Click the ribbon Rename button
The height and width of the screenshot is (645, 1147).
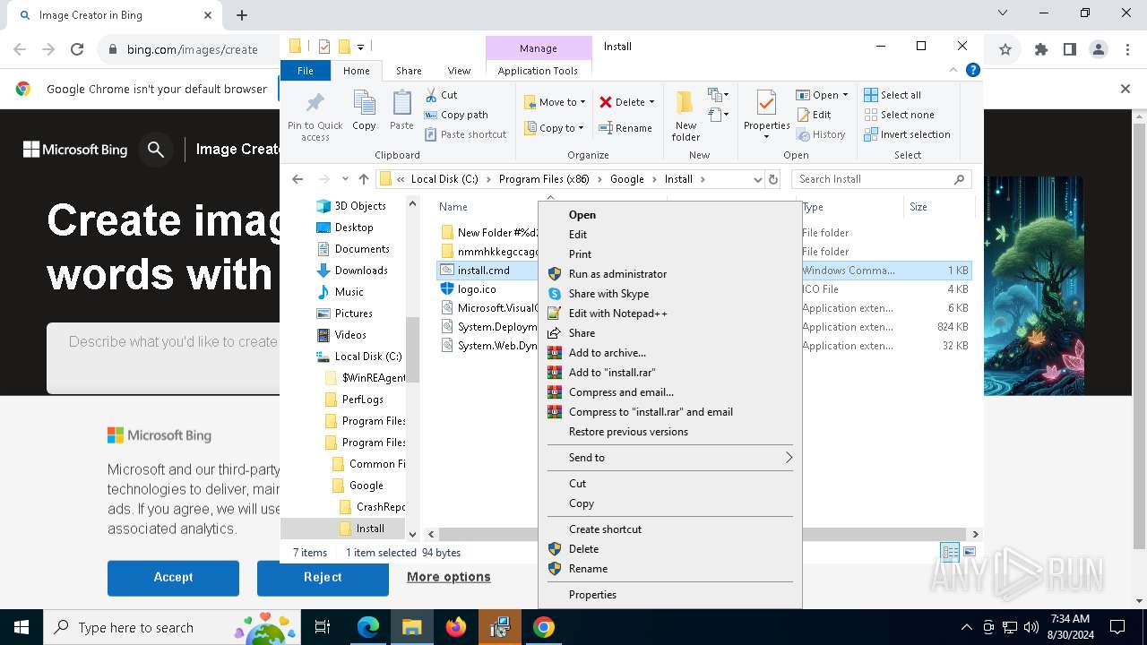tap(625, 128)
